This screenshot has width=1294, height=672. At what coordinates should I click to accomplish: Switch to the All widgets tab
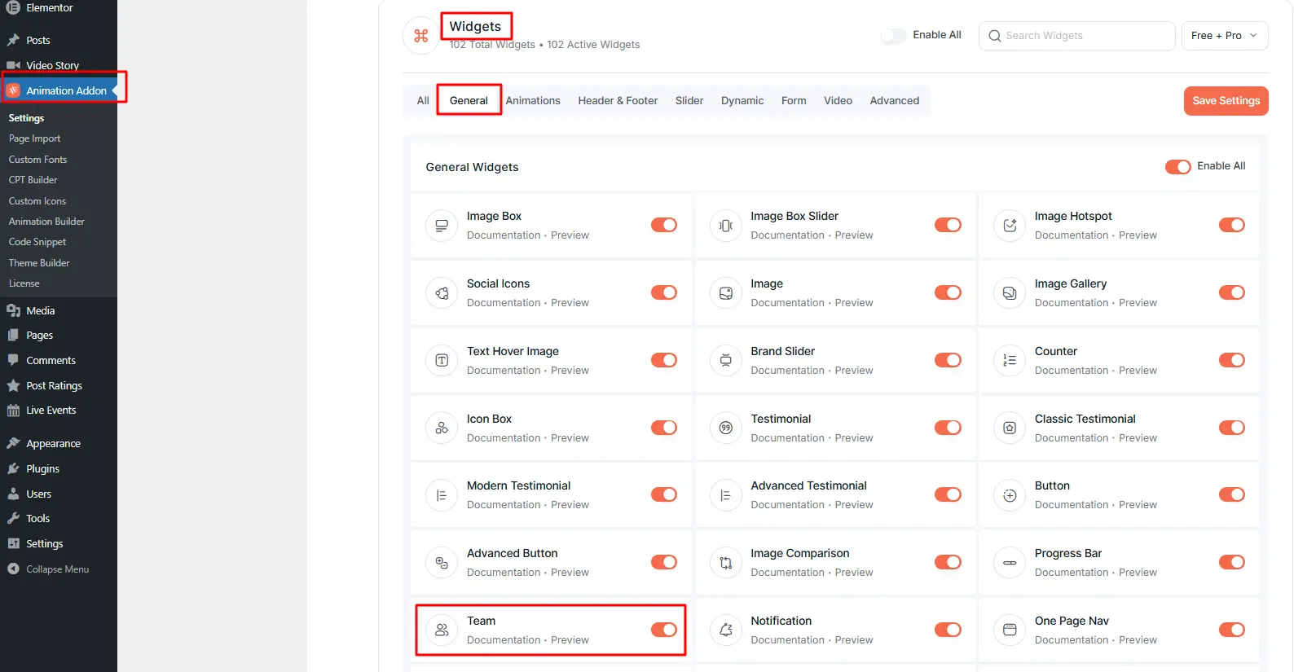423,101
